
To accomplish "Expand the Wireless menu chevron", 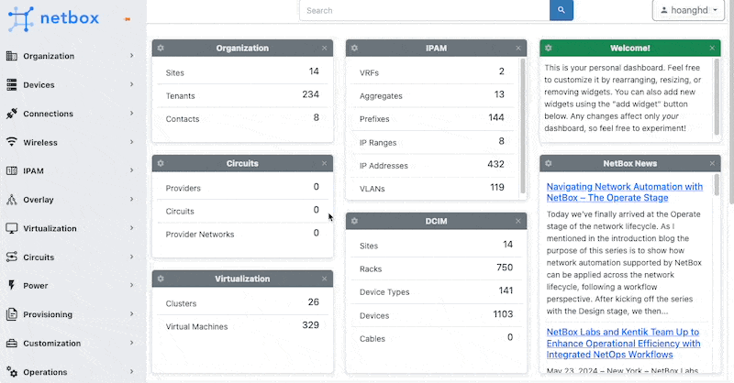I will click(131, 142).
